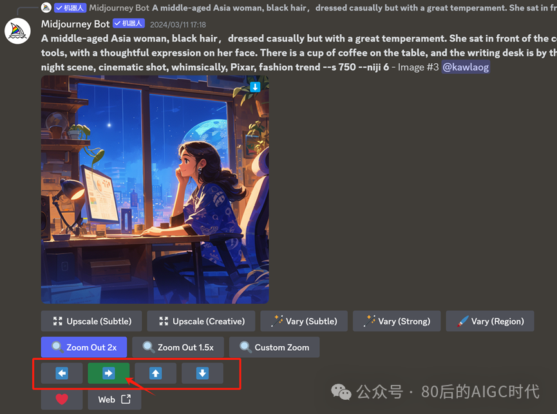Click the Upscale (Creative) button
Viewport: 557px width, 414px height.
tap(201, 321)
